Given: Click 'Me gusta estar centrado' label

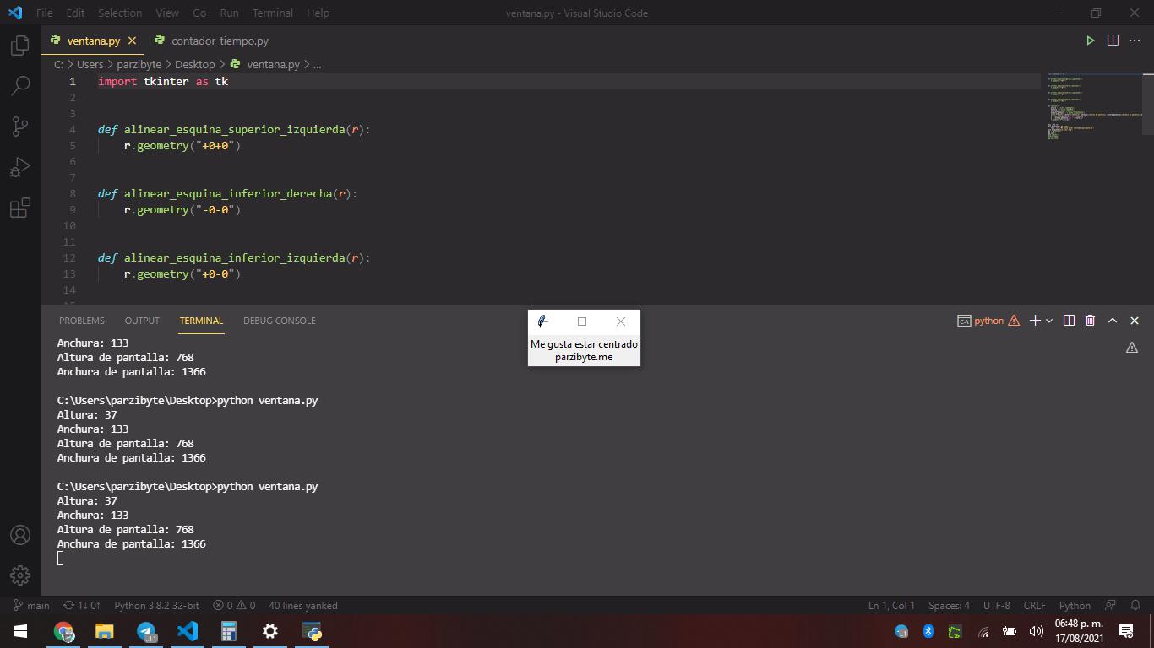Looking at the screenshot, I should point(584,344).
